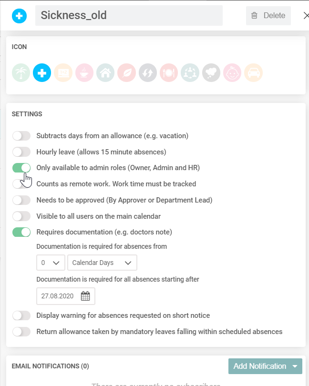Edit the 'Sickness_old' name field
The image size is (309, 386).
click(x=129, y=15)
